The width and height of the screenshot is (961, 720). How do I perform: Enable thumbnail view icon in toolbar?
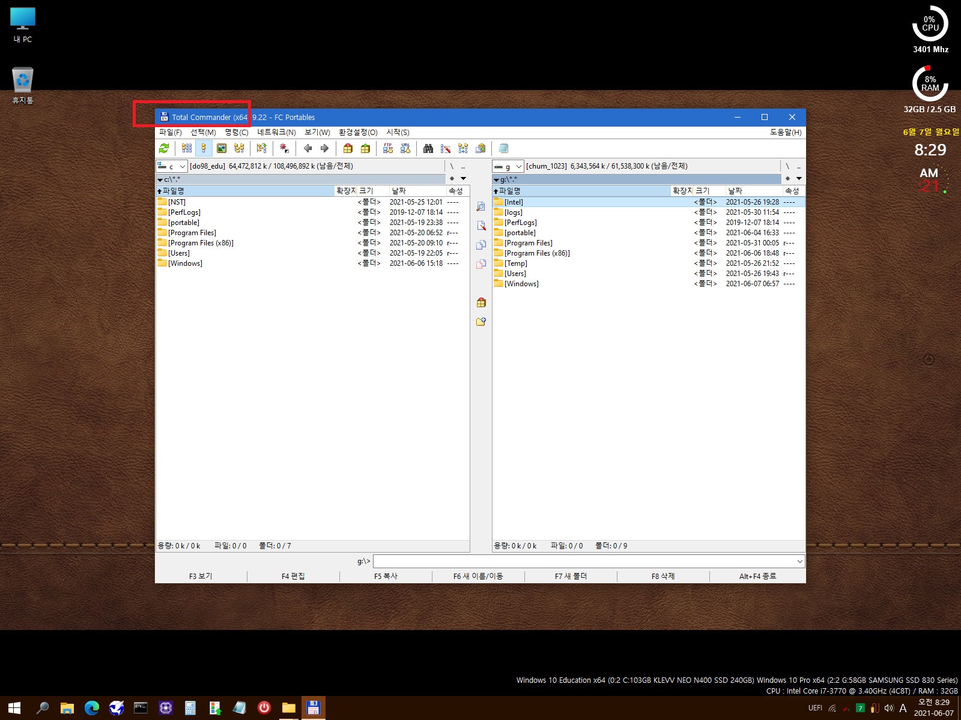(222, 148)
